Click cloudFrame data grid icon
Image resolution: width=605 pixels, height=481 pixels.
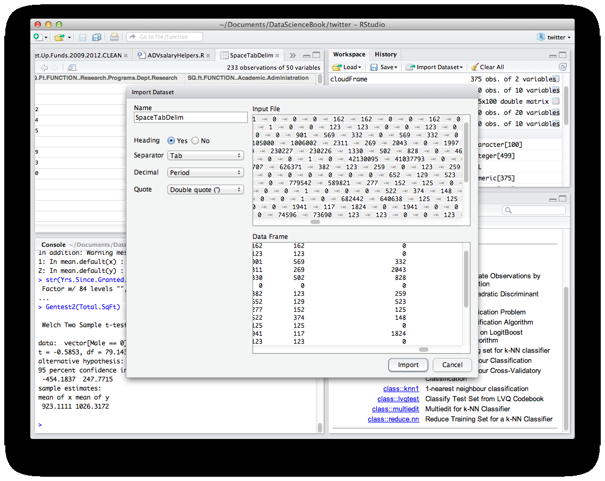556,79
